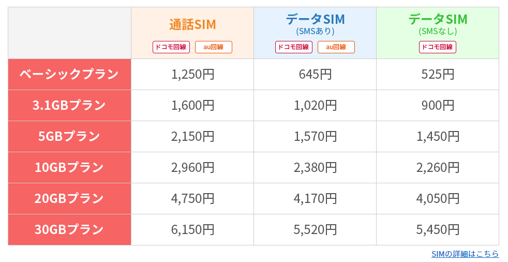This screenshot has width=508, height=262.
Task: Click ドコモ回線 badge under データSIM SMSあり
Action: point(294,47)
